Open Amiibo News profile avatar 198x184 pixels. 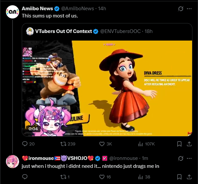pyautogui.click(x=13, y=12)
